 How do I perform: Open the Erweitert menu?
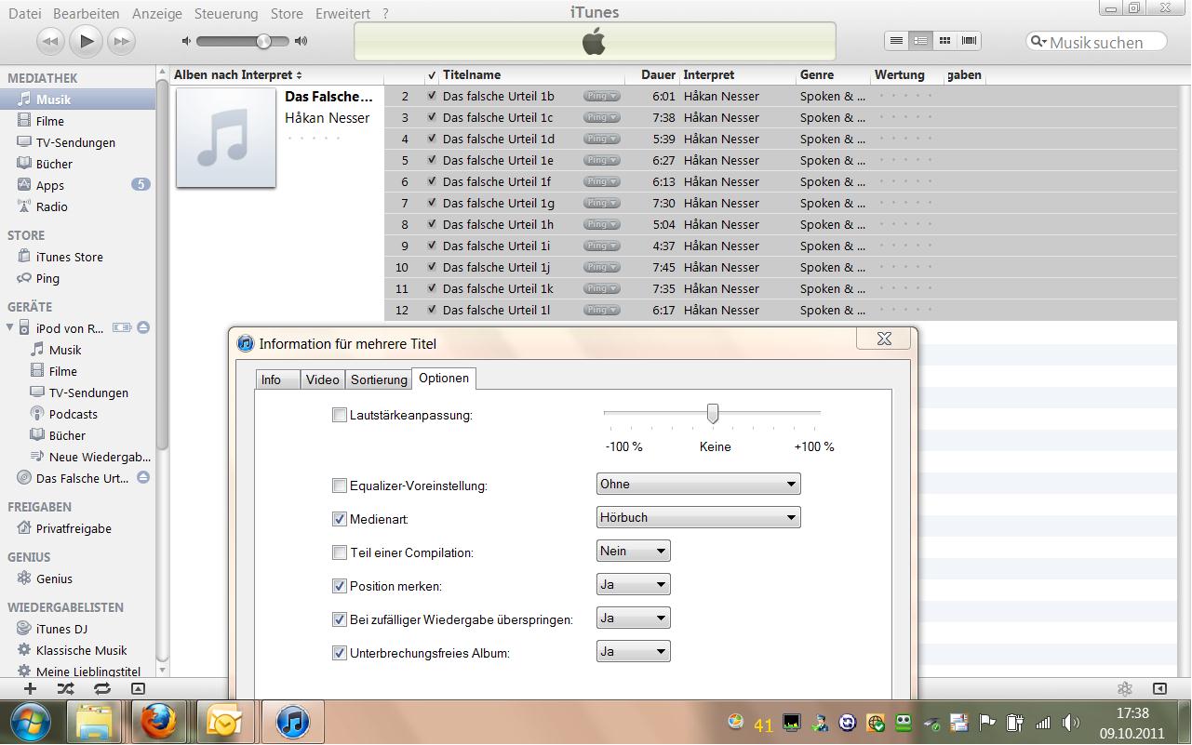tap(342, 13)
